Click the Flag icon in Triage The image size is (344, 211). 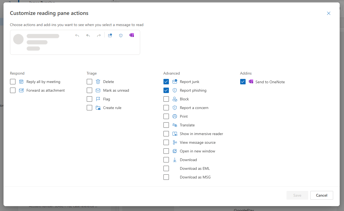click(98, 99)
